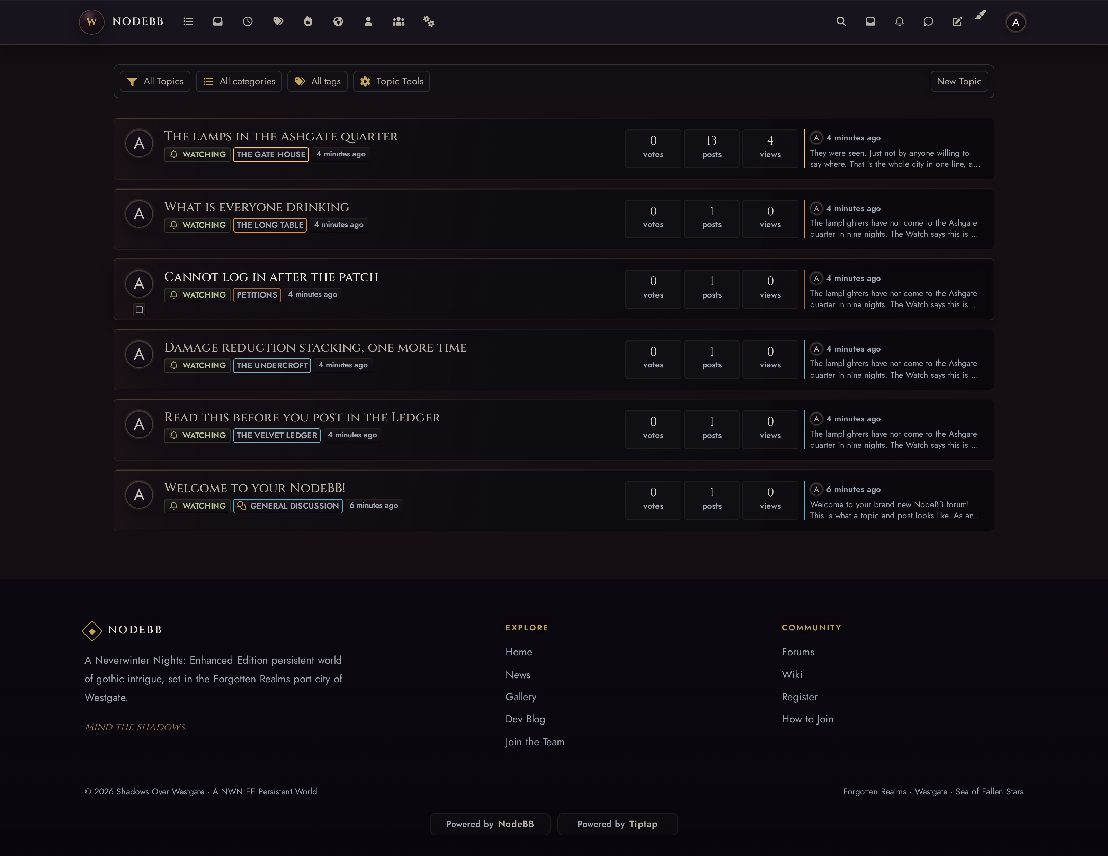This screenshot has width=1108, height=856.
Task: Click author avatar of Welcome to your NodeBB
Action: click(x=139, y=495)
